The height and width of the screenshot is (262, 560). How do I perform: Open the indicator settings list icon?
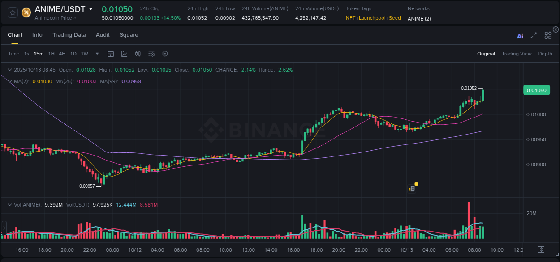point(151,54)
